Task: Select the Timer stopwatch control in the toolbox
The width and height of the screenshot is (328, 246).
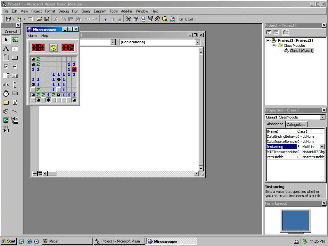Action: [x=6, y=93]
